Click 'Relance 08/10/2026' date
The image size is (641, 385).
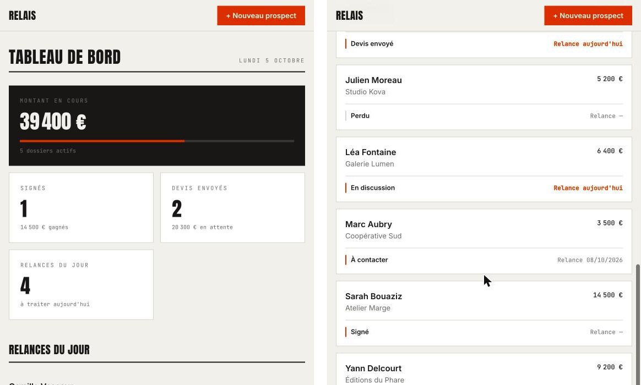tap(590, 260)
